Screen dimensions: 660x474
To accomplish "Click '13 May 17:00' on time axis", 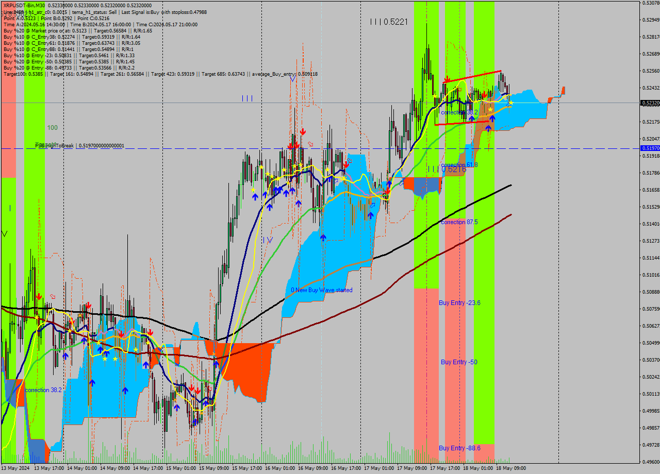I will [x=49, y=469].
